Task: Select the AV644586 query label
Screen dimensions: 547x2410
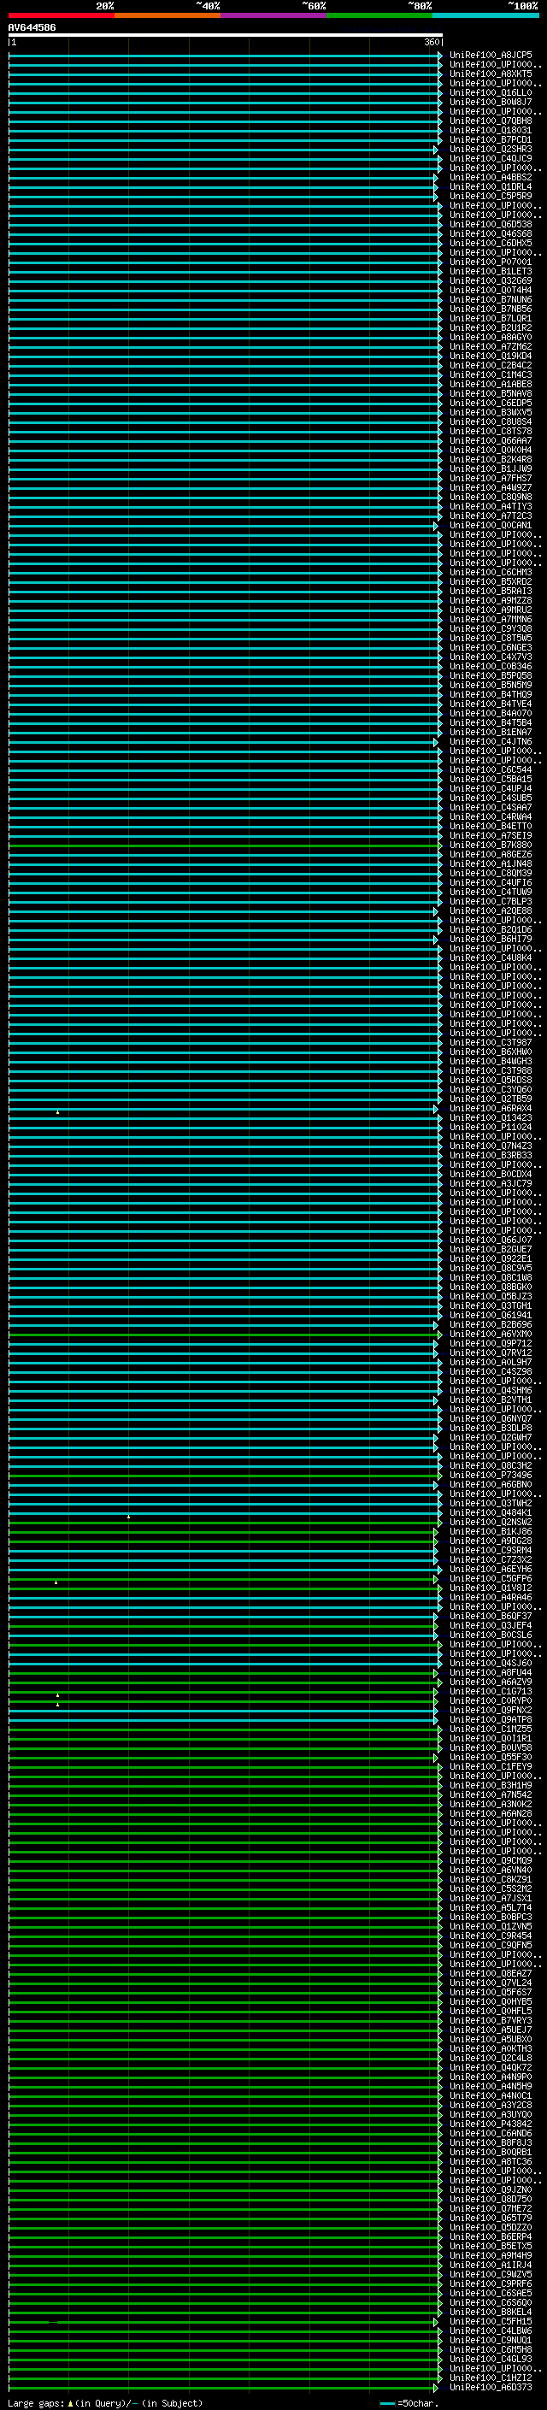Action: pos(32,28)
